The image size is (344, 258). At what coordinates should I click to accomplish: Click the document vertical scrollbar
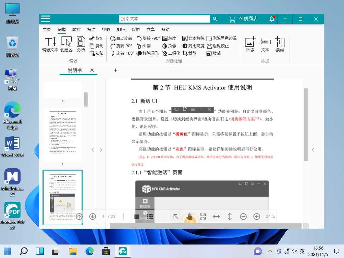(306, 124)
